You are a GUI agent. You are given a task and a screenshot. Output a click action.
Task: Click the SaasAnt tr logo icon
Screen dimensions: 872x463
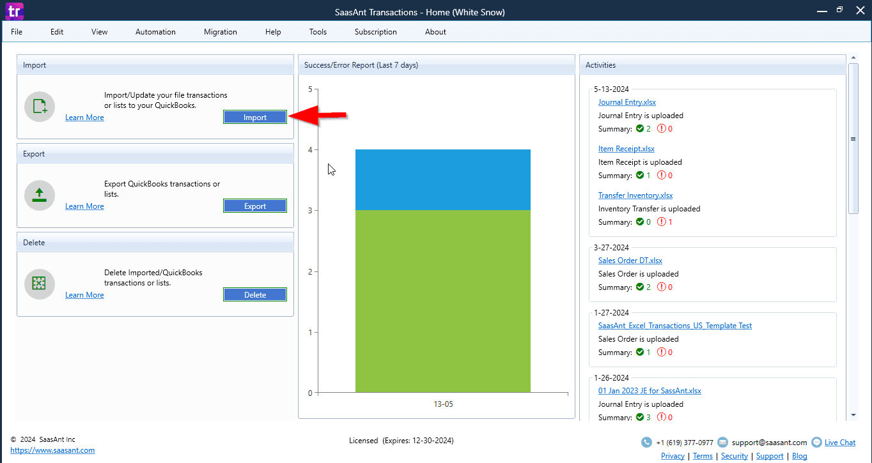pyautogui.click(x=13, y=11)
